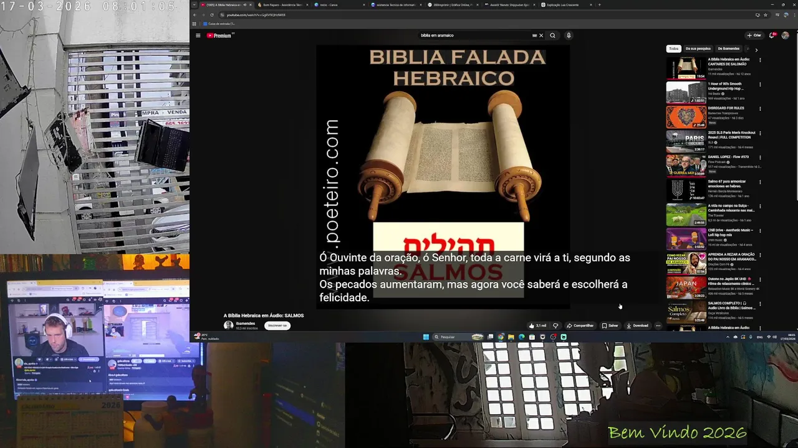This screenshot has width=798, height=448.
Task: Open more actions ellipsis below the video
Action: (658, 325)
